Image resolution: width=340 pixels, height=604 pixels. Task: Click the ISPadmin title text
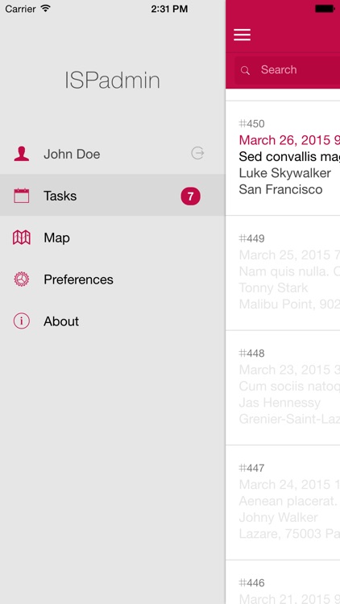112,81
